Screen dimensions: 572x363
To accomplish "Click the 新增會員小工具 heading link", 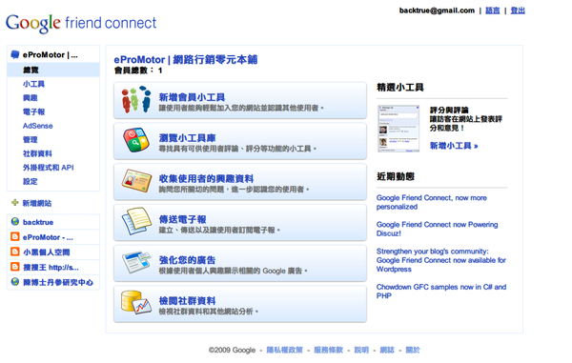I will (x=192, y=97).
